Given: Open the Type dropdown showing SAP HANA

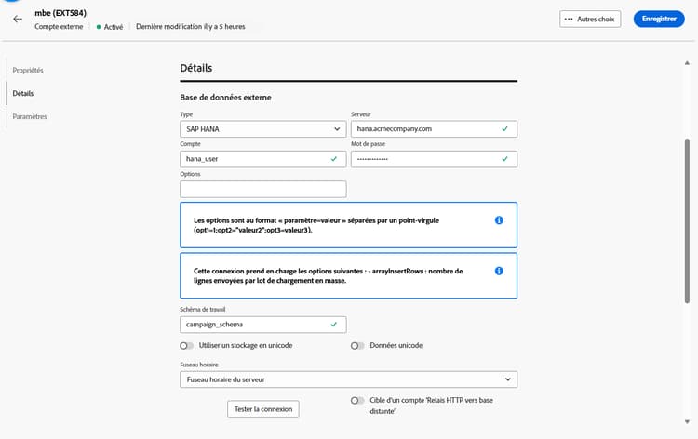Looking at the screenshot, I should pyautogui.click(x=263, y=129).
